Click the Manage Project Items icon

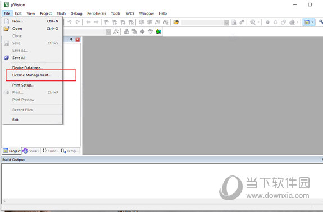point(126,31)
